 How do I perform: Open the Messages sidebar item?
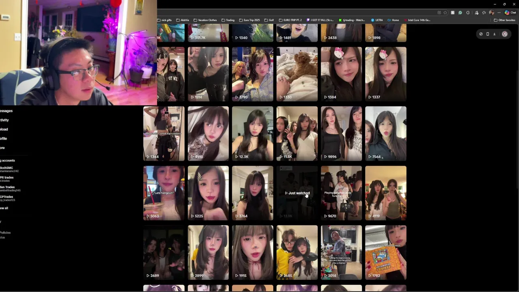[x=6, y=111]
